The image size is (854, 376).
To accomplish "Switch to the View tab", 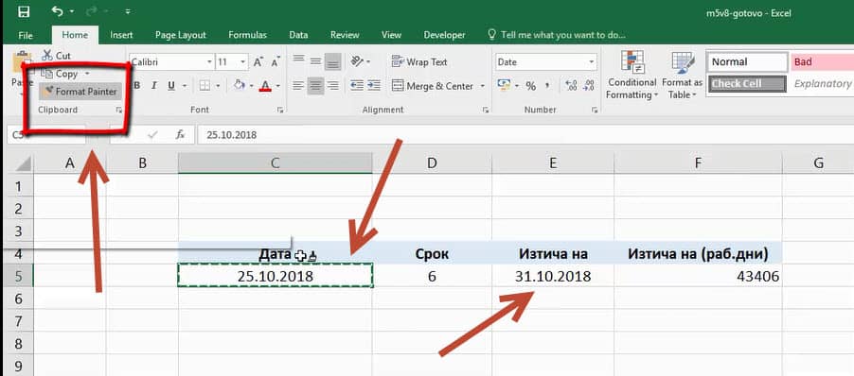I will pyautogui.click(x=391, y=35).
